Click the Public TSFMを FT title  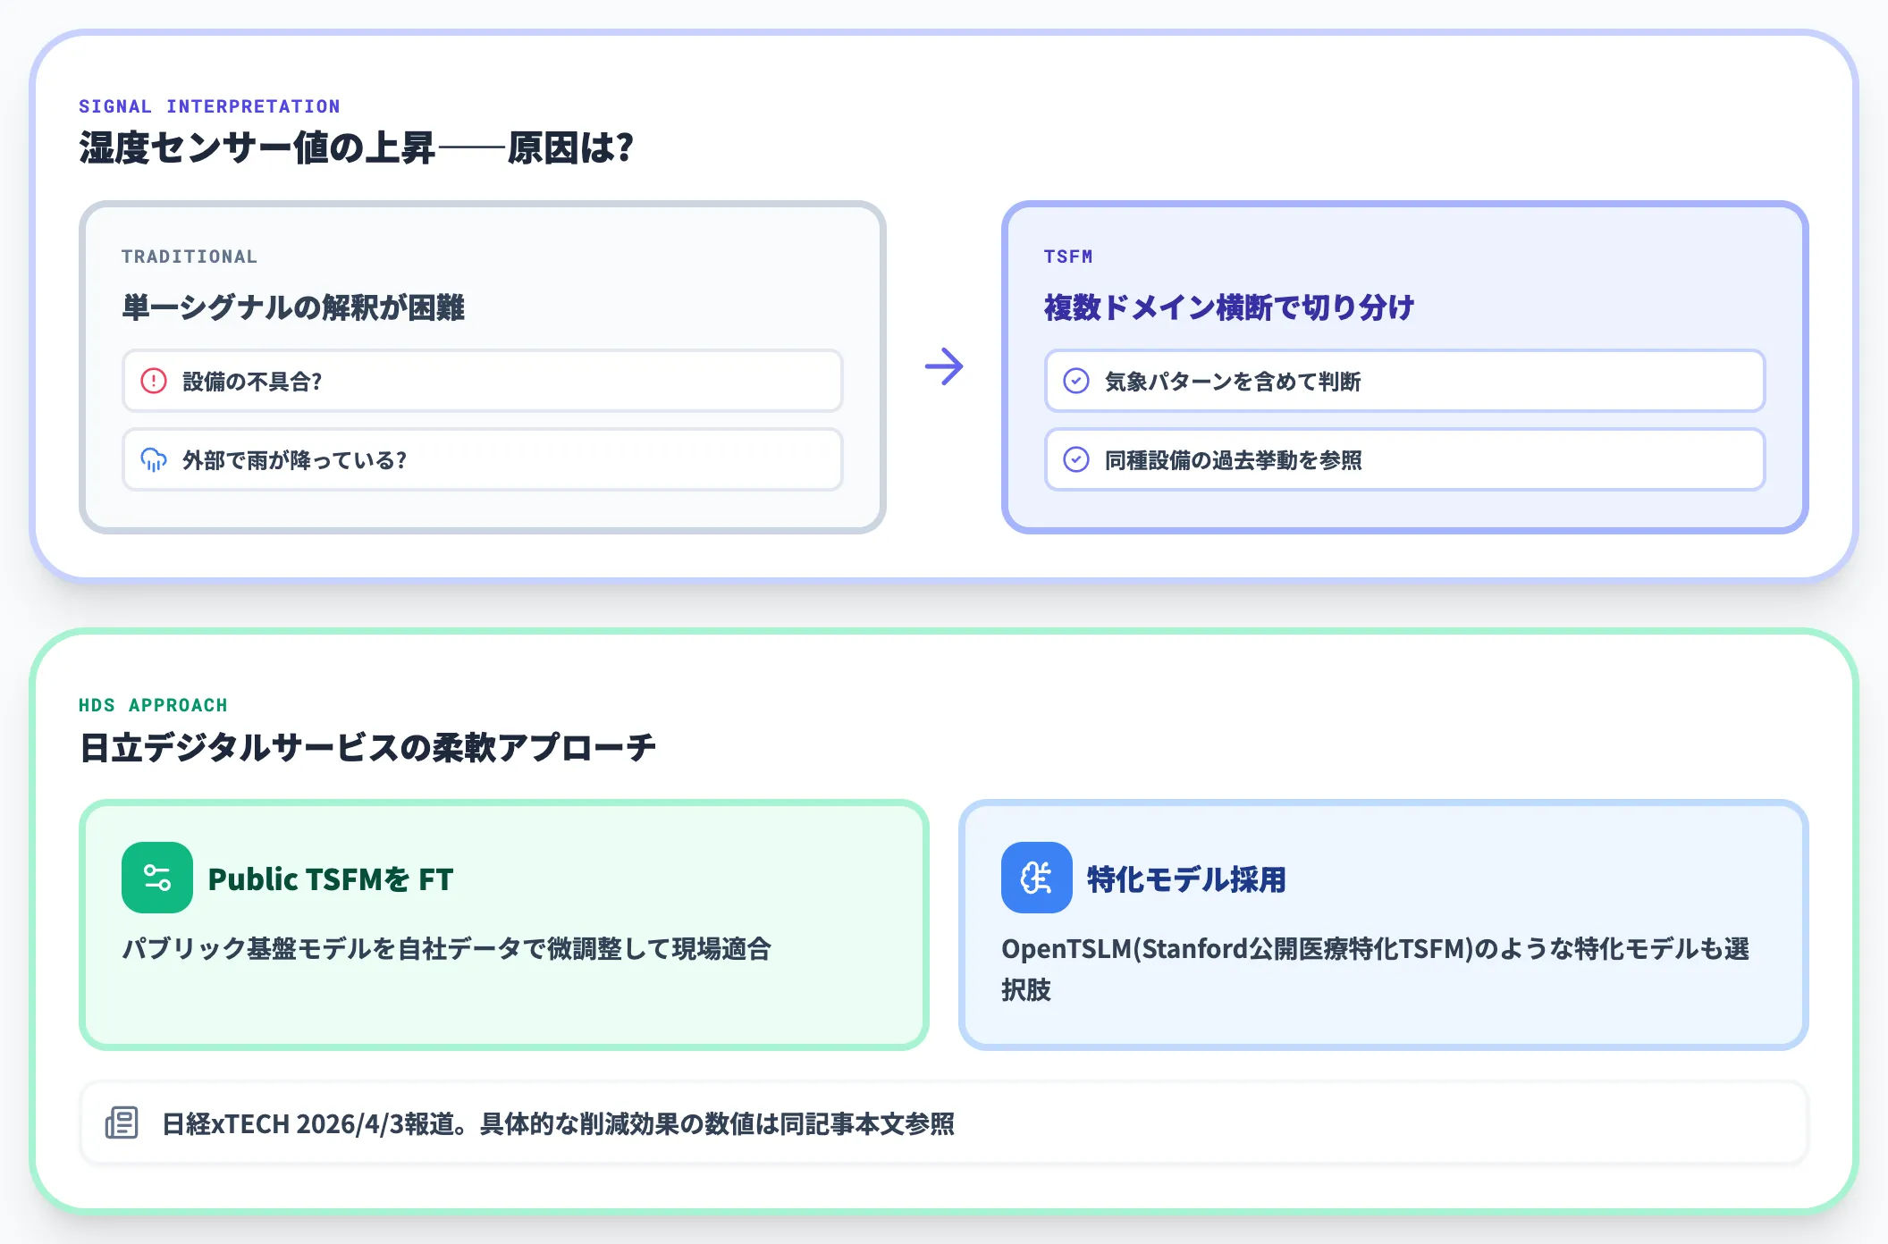click(x=331, y=879)
